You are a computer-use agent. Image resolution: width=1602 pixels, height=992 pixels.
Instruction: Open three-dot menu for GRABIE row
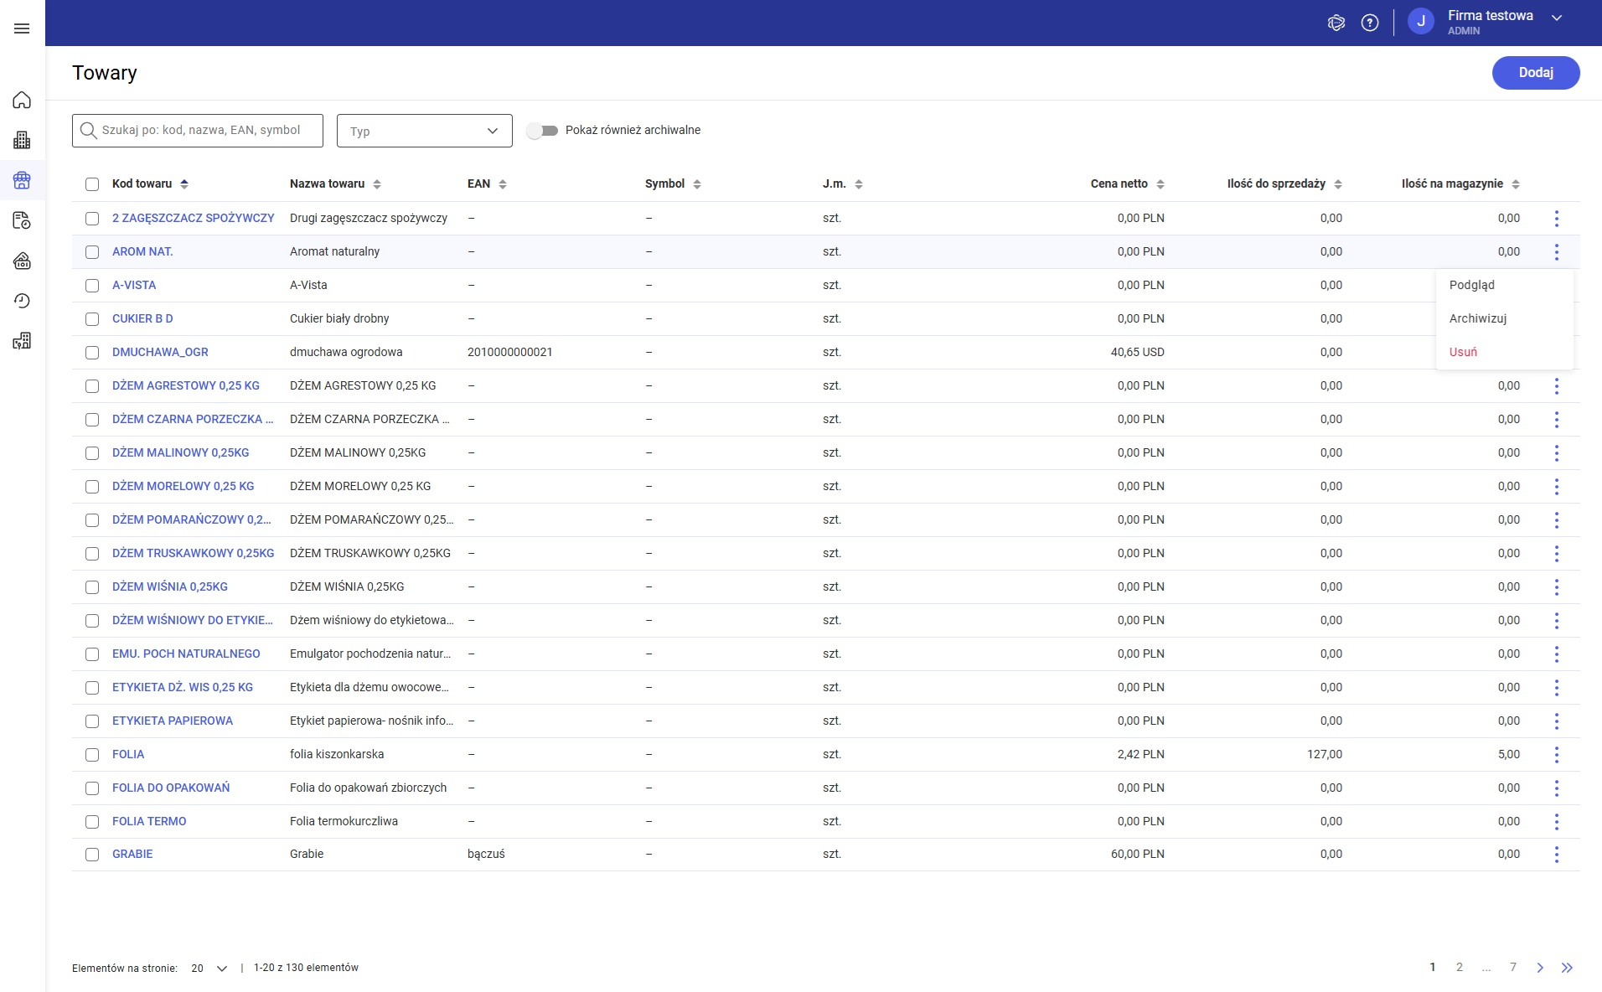pyautogui.click(x=1556, y=855)
